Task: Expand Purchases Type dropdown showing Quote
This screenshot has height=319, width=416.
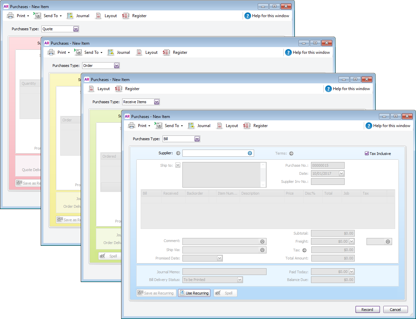Action: coord(76,29)
